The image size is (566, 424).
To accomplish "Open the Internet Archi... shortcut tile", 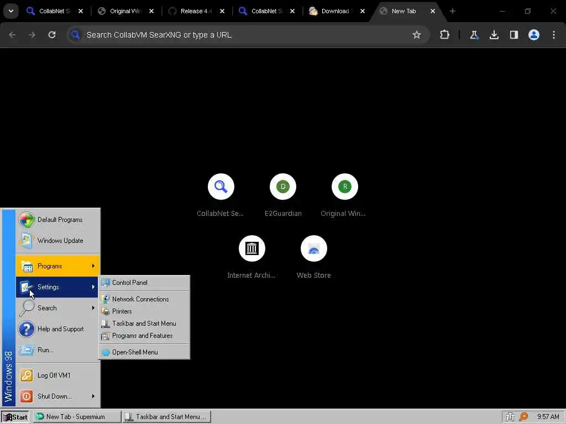I will coord(251,257).
